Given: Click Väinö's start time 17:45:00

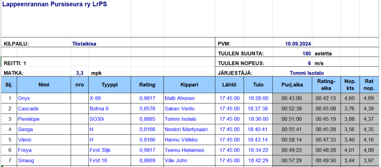Looking at the screenshot, I should click(230, 140).
